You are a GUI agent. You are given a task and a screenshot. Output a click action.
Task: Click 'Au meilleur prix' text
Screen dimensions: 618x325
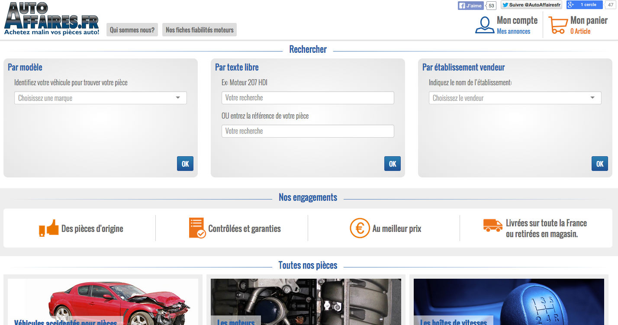397,228
